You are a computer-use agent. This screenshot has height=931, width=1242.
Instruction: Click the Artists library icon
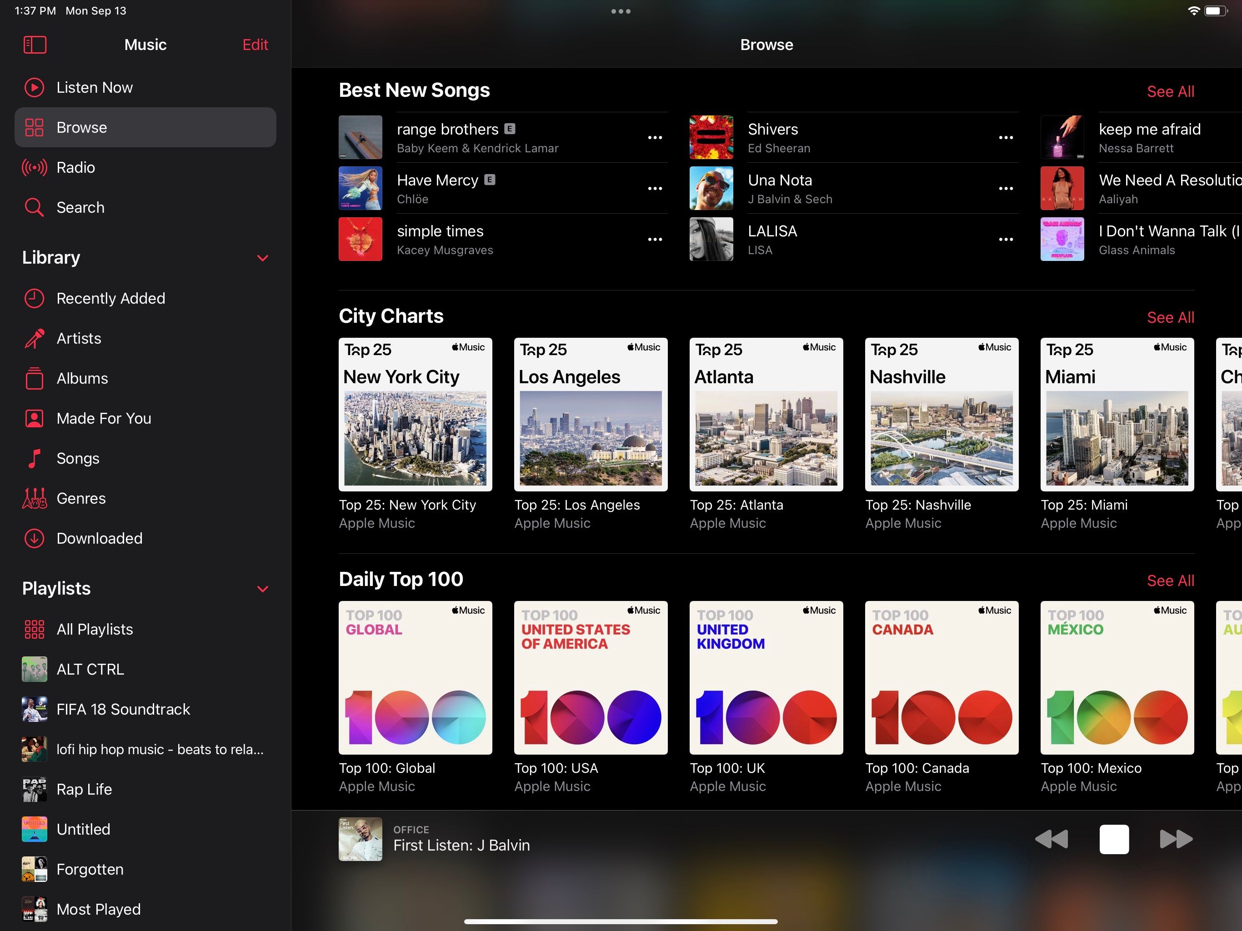(x=34, y=337)
